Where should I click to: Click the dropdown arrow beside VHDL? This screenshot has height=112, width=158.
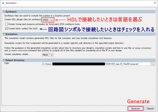52,20
